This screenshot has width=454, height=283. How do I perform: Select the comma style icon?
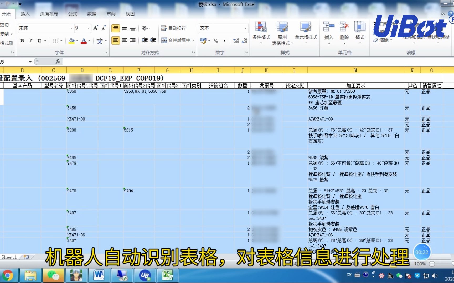pos(224,41)
